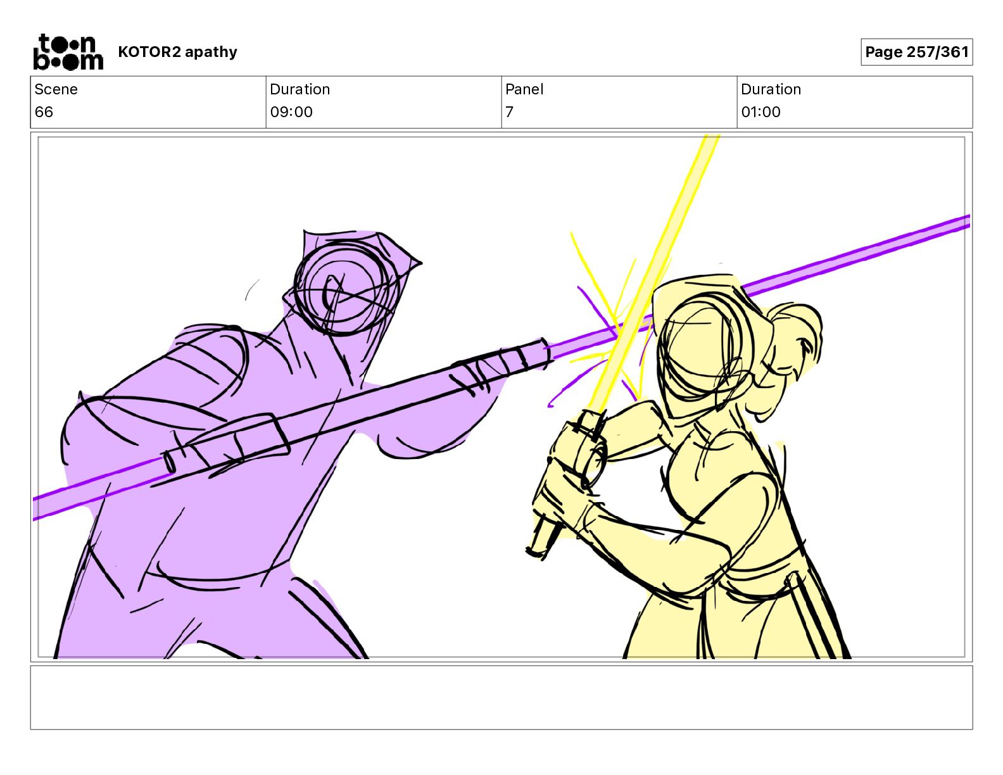The height and width of the screenshot is (775, 1003).
Task: Select the scene number '66'
Action: coord(44,112)
